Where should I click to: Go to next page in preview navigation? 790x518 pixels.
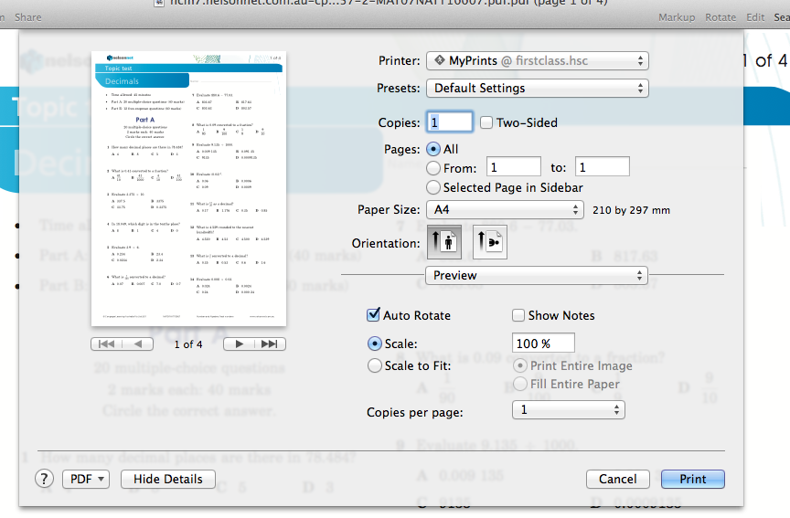click(239, 344)
